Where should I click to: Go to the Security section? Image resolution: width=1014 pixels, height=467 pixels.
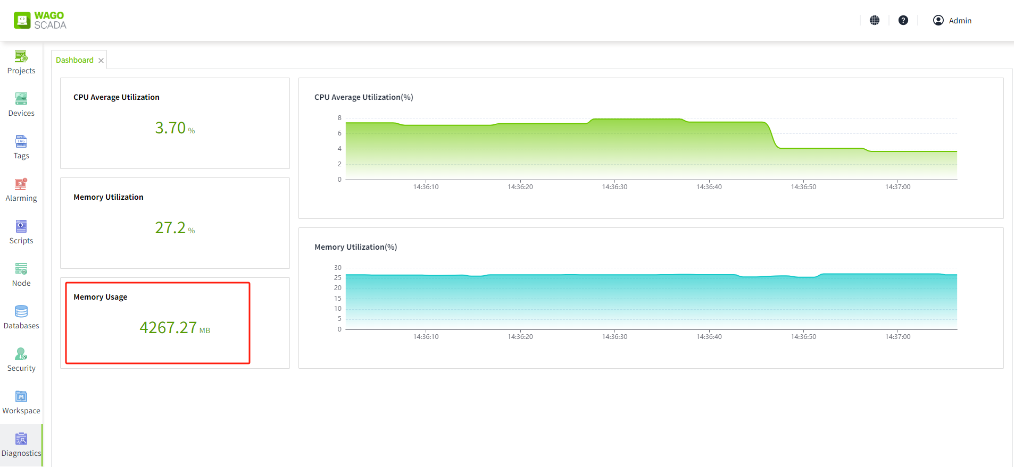(21, 360)
